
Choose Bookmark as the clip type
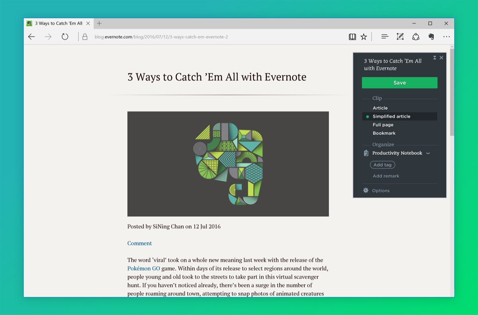384,133
